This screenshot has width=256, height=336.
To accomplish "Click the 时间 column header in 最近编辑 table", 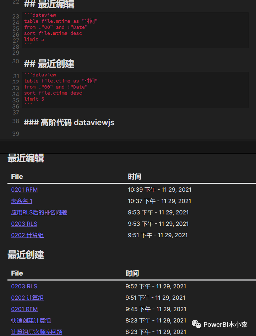I will (135, 177).
